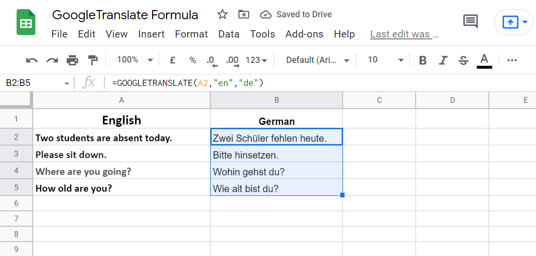Toggle strikethrough formatting
This screenshot has height=256, width=536.
tap(464, 61)
